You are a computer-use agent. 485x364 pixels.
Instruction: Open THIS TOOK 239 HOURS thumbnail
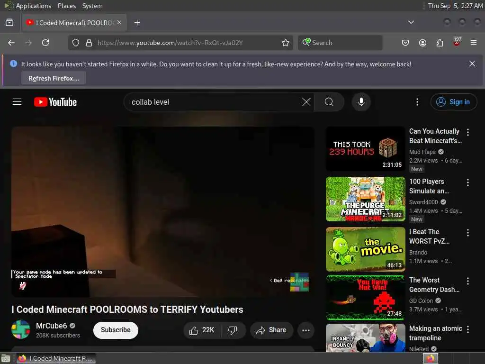coord(365,148)
